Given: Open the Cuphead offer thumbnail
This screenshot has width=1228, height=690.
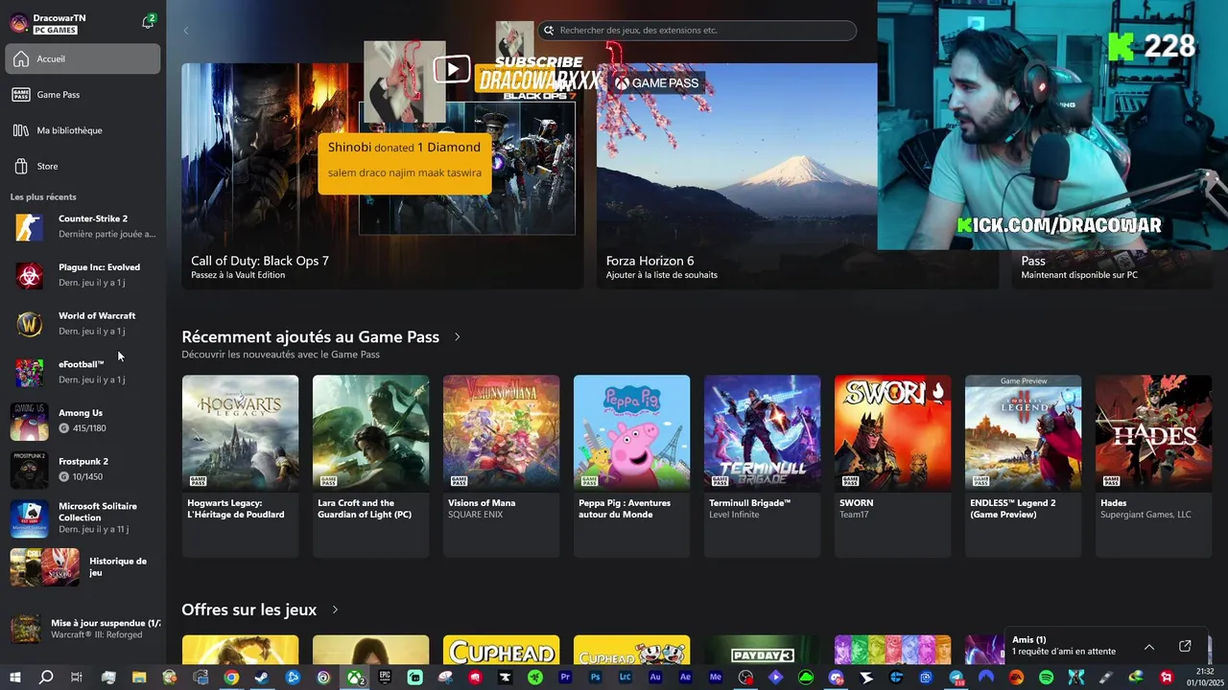Looking at the screenshot, I should pyautogui.click(x=501, y=650).
